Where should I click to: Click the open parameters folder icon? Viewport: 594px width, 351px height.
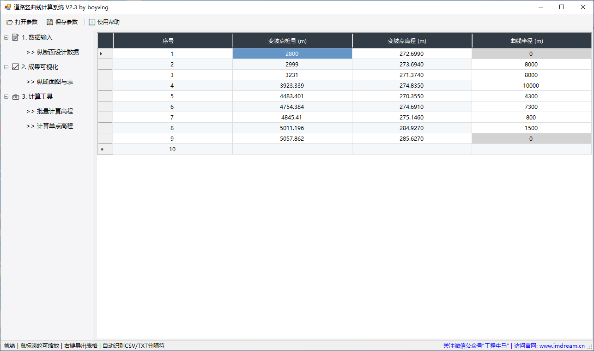click(x=10, y=22)
